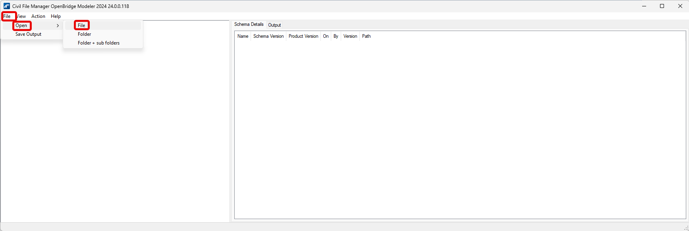Screen dimensions: 689x231
Task: Sort by the Version column header
Action: click(350, 36)
